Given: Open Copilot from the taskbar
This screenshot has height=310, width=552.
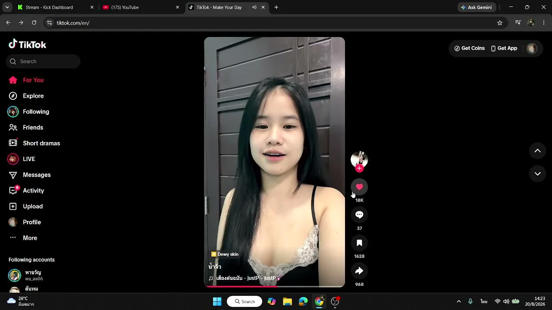Looking at the screenshot, I should pos(272,301).
